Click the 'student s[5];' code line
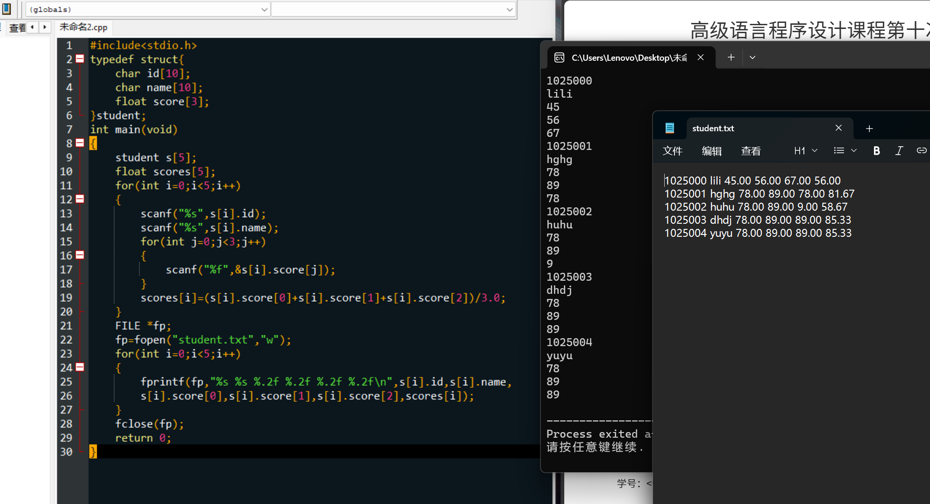 pyautogui.click(x=156, y=157)
